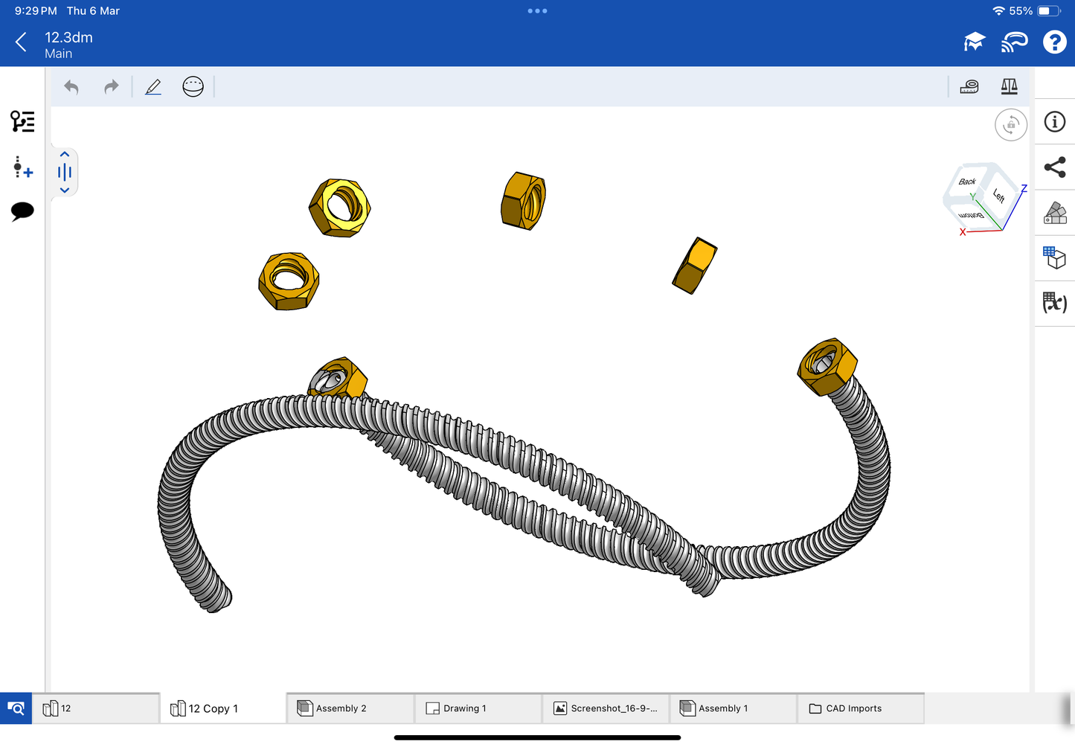Open mass properties scale icon

pos(1009,87)
